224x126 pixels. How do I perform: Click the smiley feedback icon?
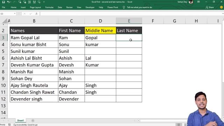point(222,7)
